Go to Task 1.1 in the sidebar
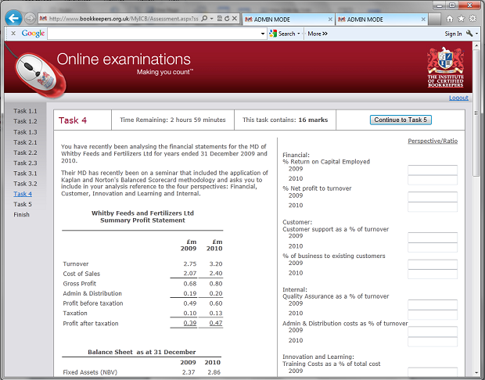 [x=25, y=111]
